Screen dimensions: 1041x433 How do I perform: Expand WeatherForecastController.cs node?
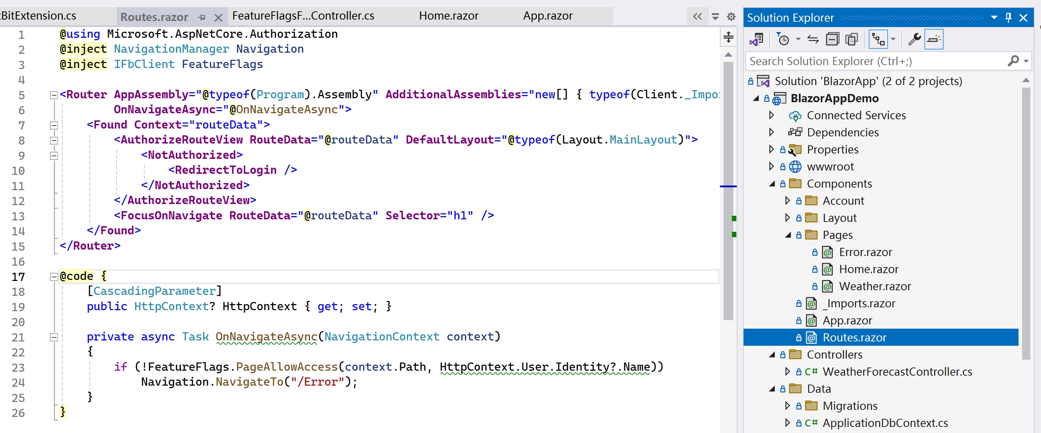point(787,372)
